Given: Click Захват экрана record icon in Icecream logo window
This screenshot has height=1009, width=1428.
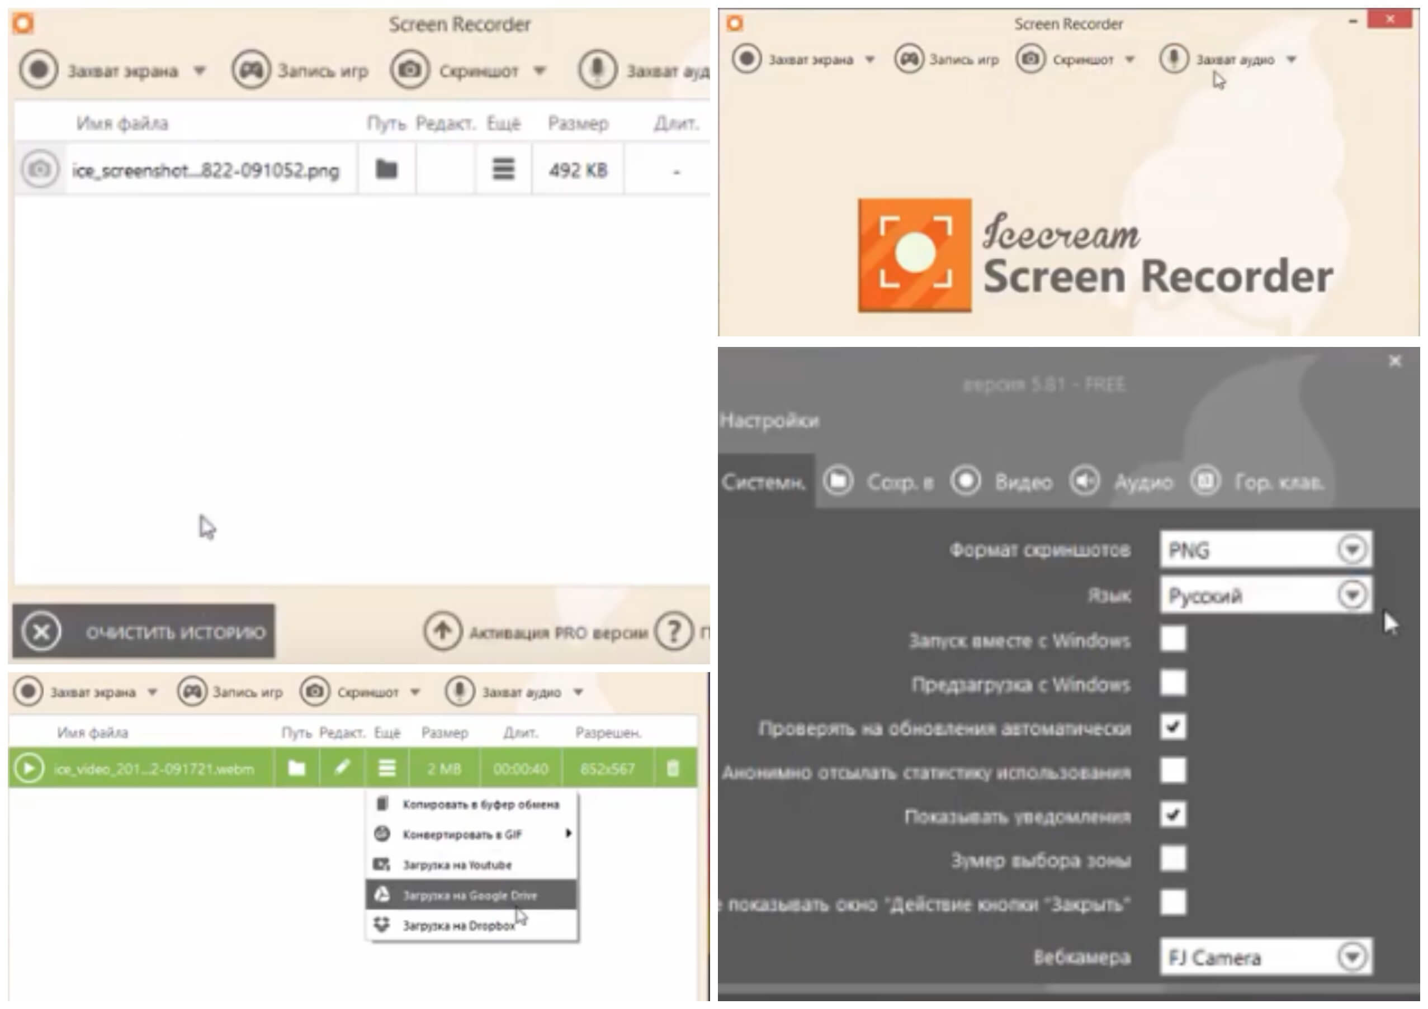Looking at the screenshot, I should [747, 59].
